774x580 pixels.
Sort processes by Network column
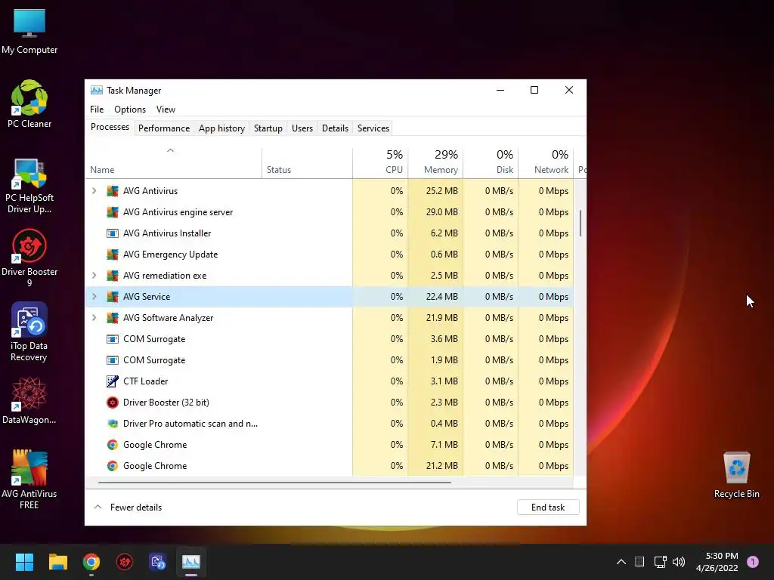point(546,163)
